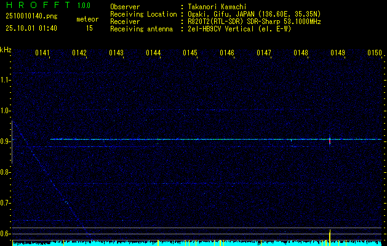
Task: Click the kHz unit label
Action: click(6, 50)
